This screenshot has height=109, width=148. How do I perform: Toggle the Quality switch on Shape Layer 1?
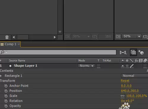(x=132, y=66)
